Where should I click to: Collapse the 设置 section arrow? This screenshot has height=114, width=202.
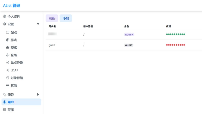(38, 24)
